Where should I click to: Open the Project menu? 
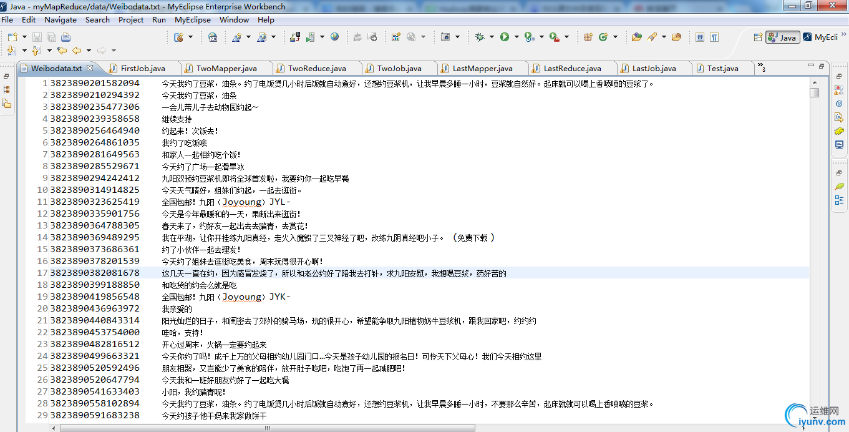pyautogui.click(x=131, y=19)
